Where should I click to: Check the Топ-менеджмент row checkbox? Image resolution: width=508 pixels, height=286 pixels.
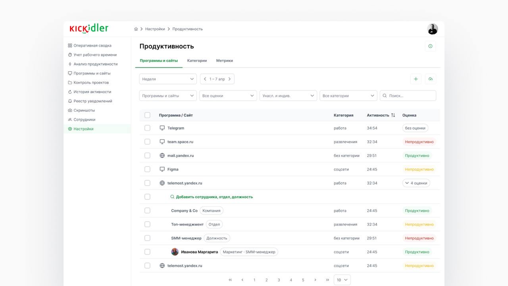pyautogui.click(x=147, y=225)
